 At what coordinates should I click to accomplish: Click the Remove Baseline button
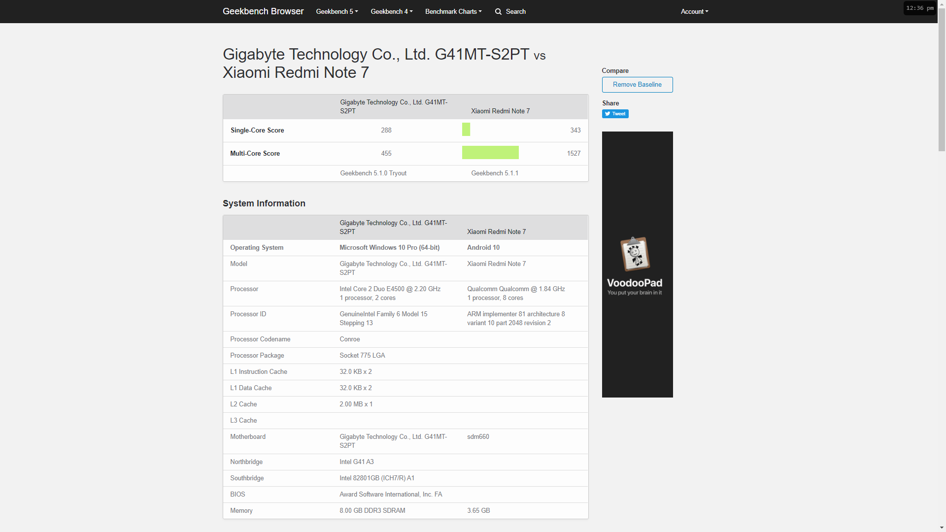[x=637, y=84]
